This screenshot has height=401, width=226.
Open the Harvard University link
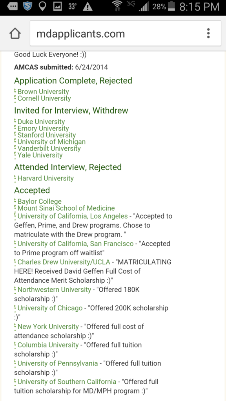point(46,178)
